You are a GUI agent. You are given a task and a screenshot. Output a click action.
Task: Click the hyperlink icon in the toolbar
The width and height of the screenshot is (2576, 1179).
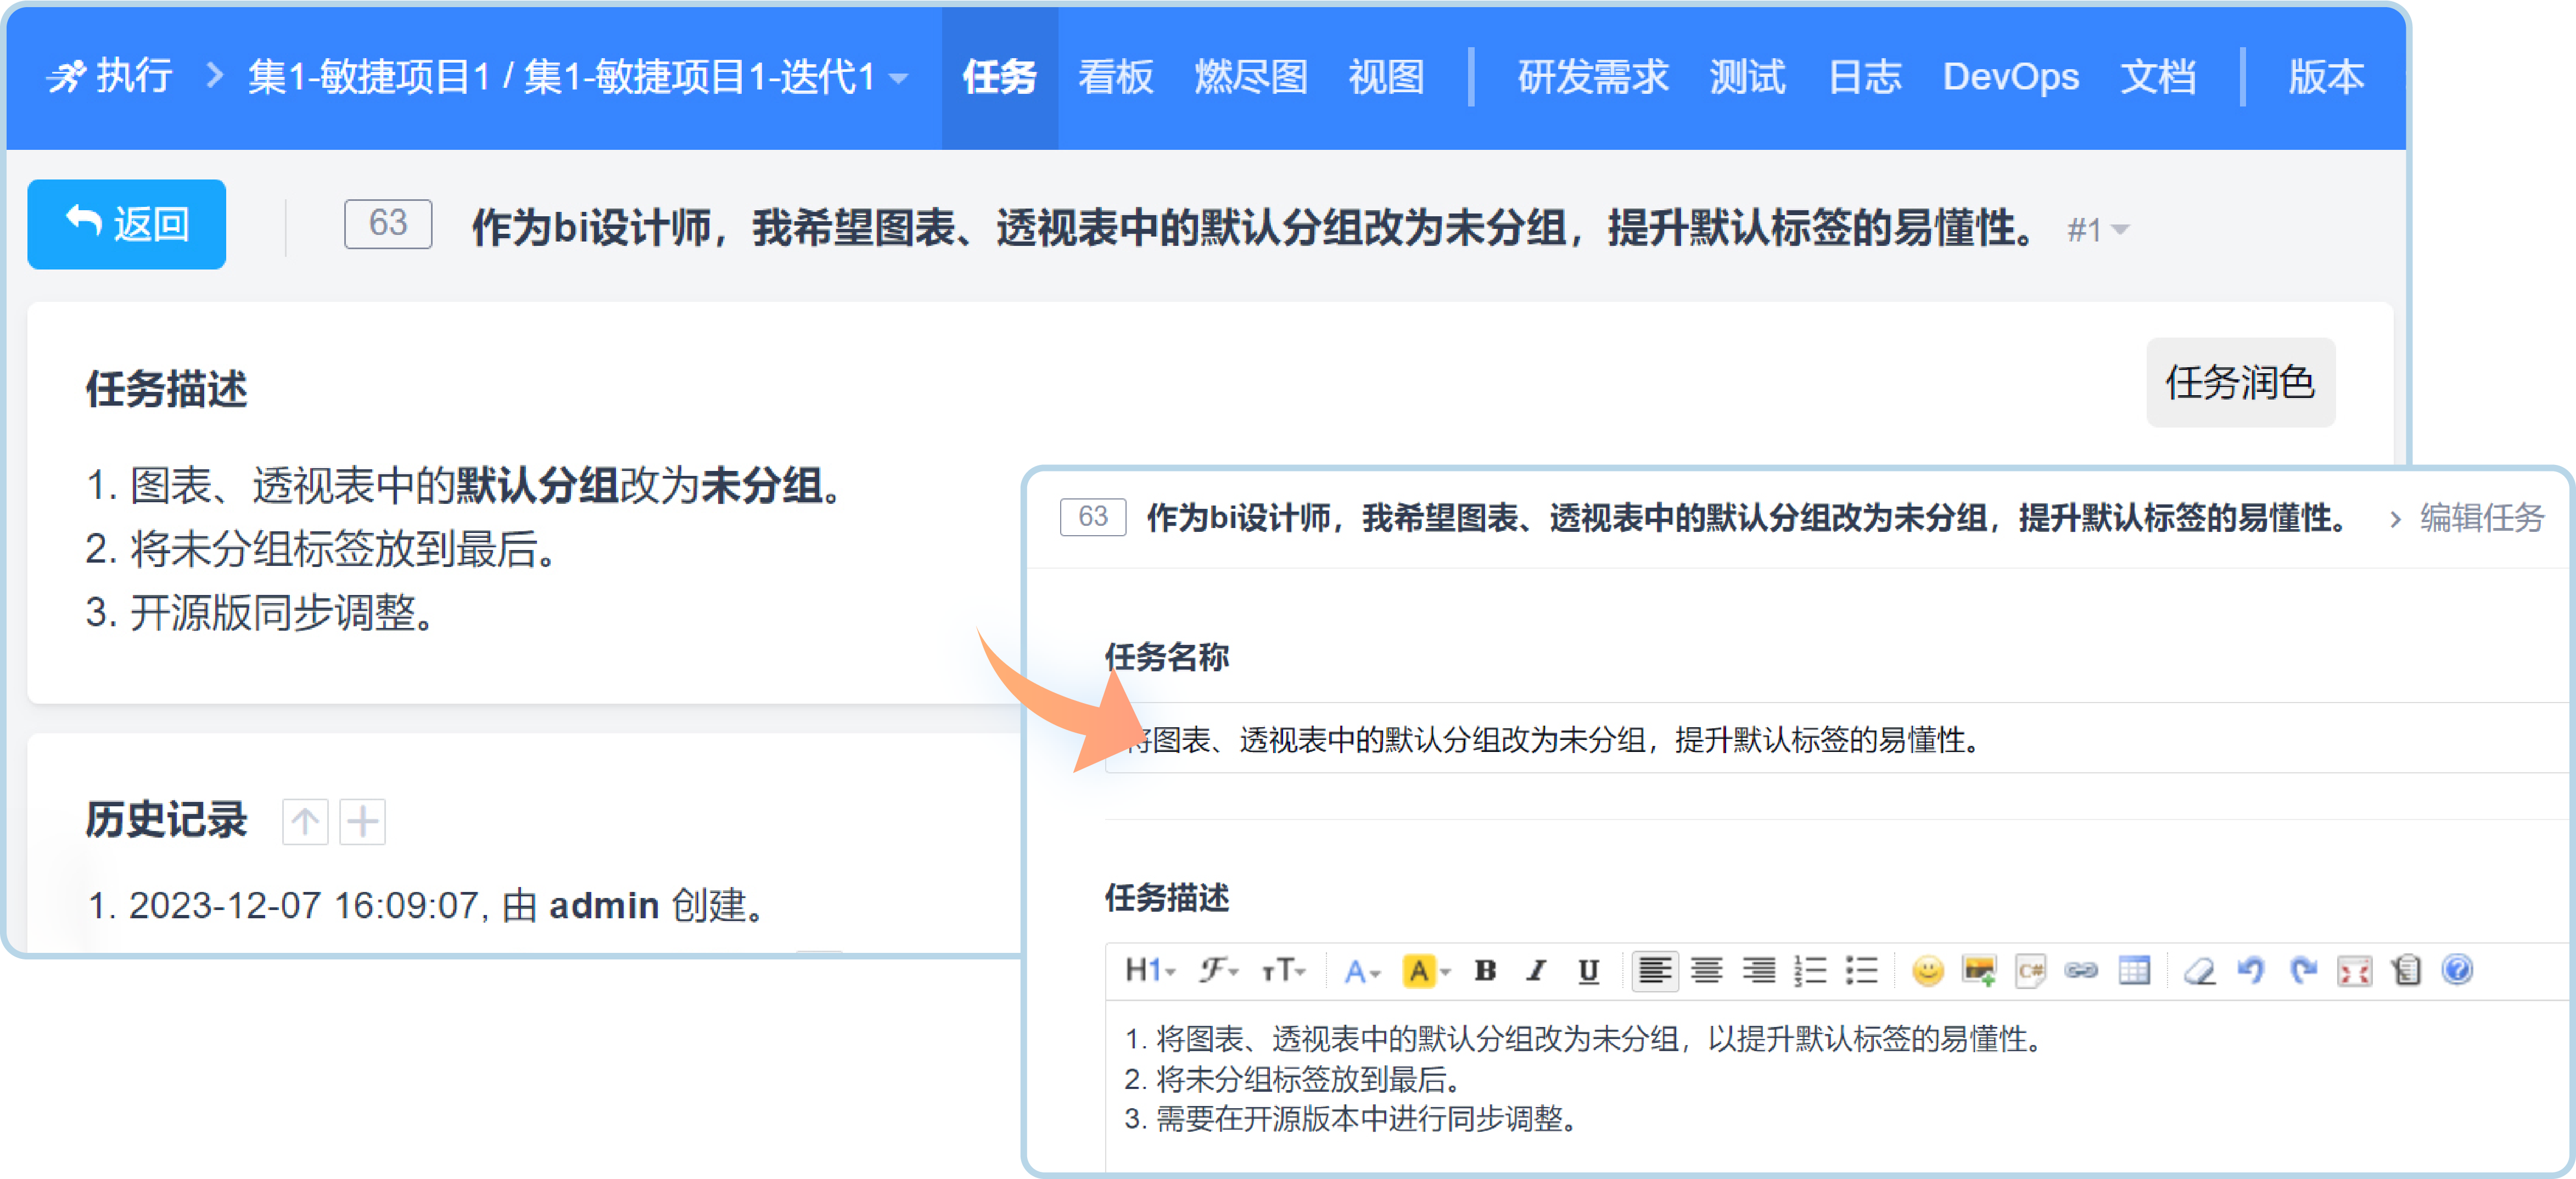2081,970
